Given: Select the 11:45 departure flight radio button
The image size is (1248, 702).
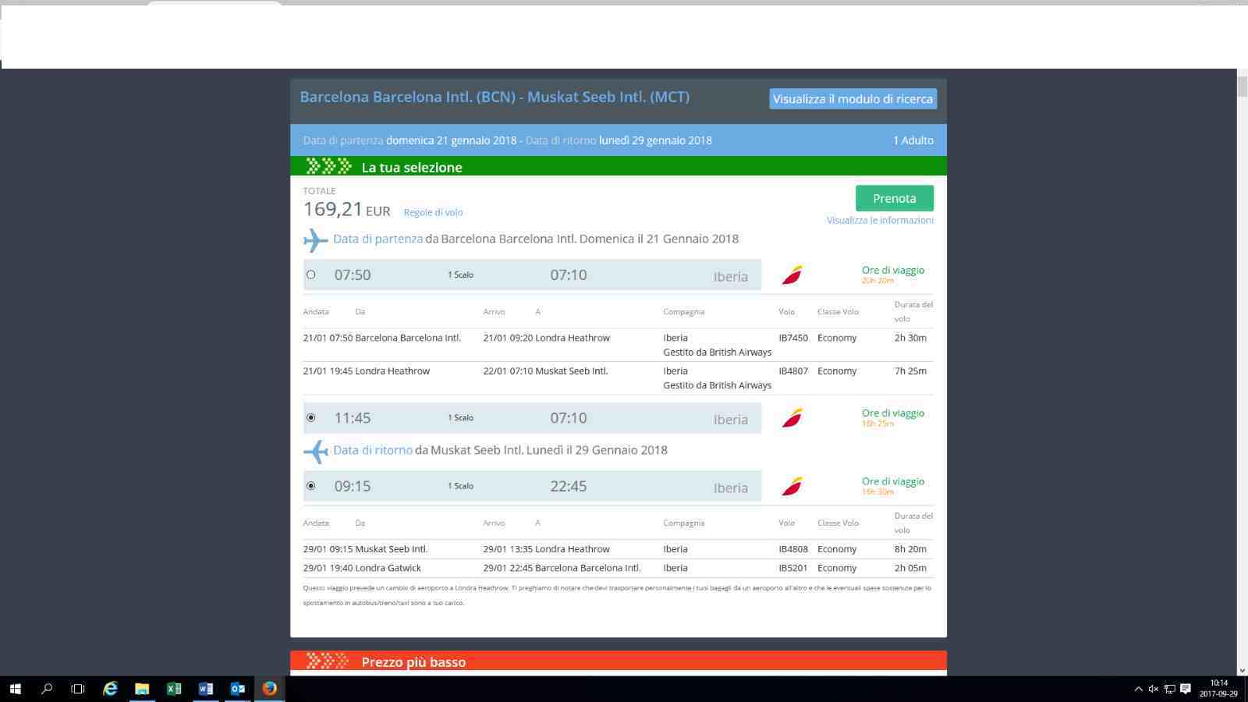Looking at the screenshot, I should [x=310, y=418].
